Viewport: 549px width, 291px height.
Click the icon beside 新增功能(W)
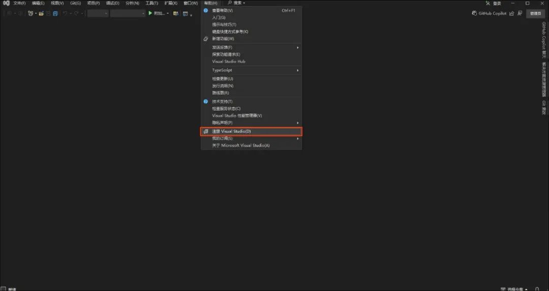point(206,39)
